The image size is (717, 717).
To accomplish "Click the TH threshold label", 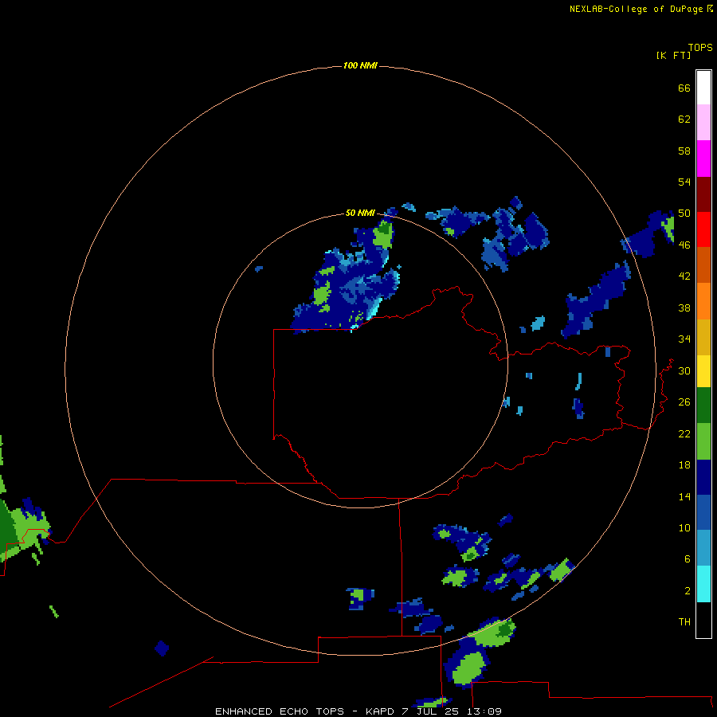I will (684, 622).
